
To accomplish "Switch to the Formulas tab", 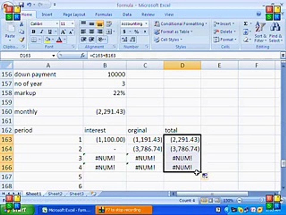I will click(x=104, y=14).
